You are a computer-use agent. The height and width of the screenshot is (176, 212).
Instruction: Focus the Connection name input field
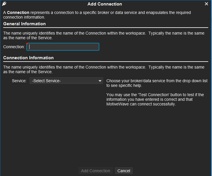point(63,47)
